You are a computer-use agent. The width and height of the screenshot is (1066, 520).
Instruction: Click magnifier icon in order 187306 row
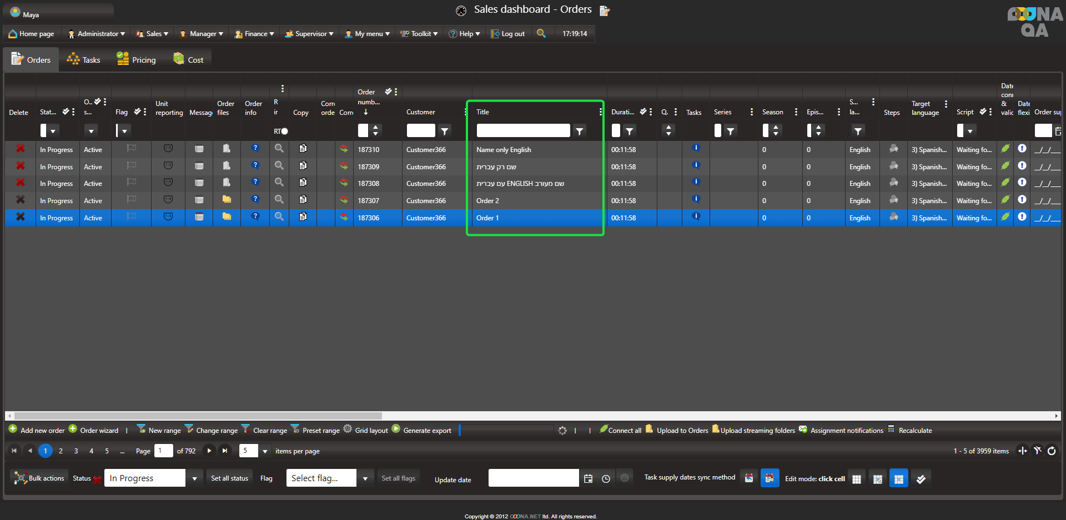coord(279,217)
